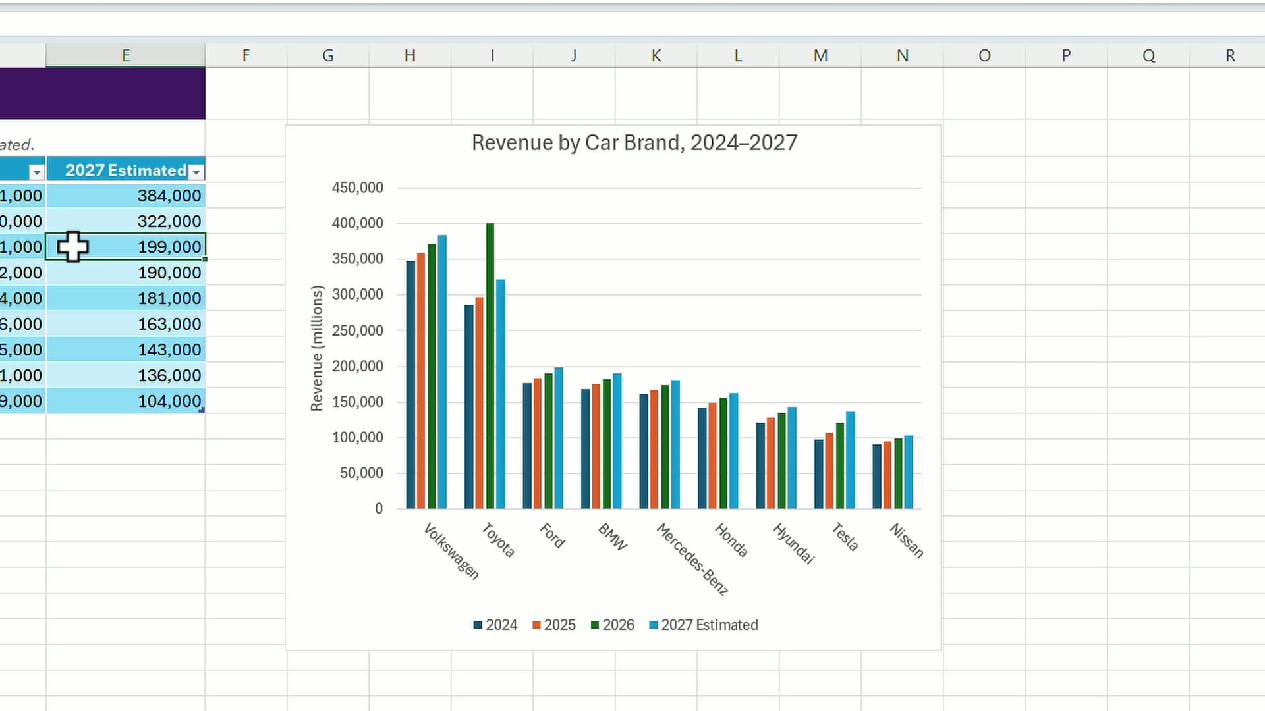The width and height of the screenshot is (1265, 711).
Task: Select column J header
Action: pyautogui.click(x=574, y=55)
